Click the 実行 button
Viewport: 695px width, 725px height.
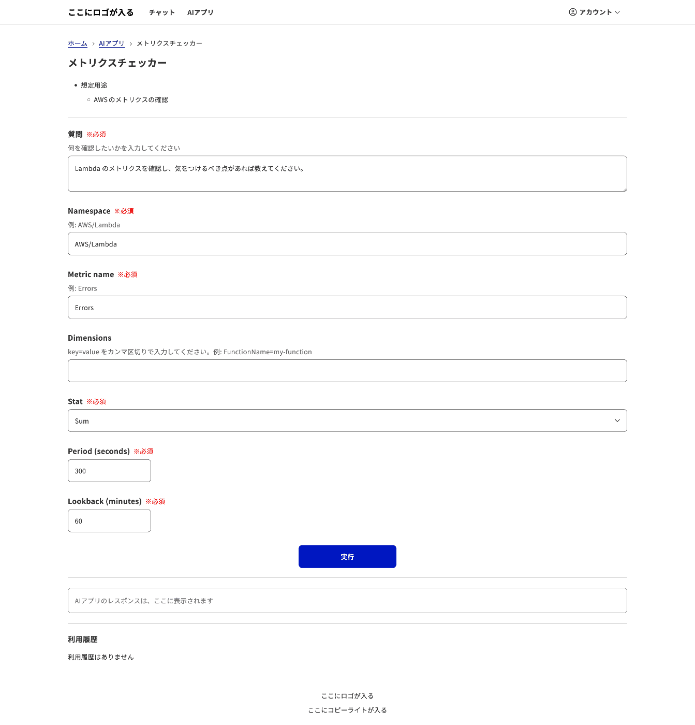tap(347, 557)
